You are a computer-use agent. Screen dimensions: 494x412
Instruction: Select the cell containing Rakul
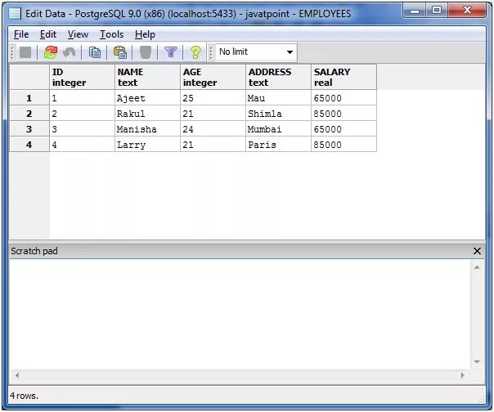(148, 114)
